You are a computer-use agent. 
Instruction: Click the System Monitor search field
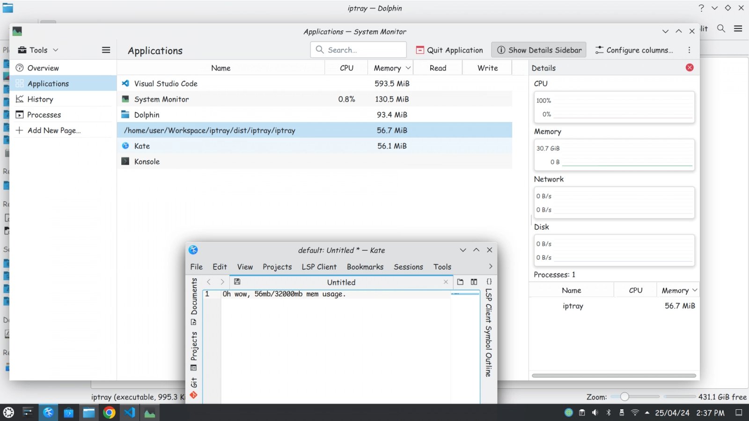358,50
